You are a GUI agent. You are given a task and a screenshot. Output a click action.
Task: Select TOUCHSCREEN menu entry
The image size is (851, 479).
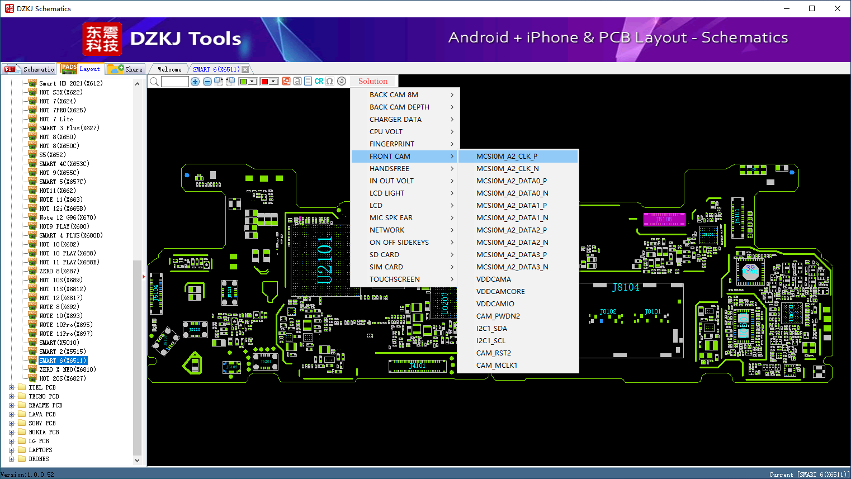pyautogui.click(x=405, y=279)
